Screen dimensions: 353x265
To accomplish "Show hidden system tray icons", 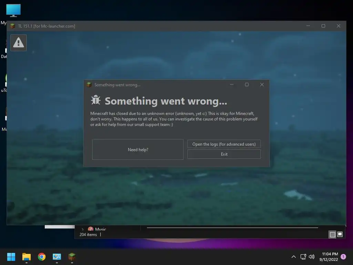I will click(294, 257).
